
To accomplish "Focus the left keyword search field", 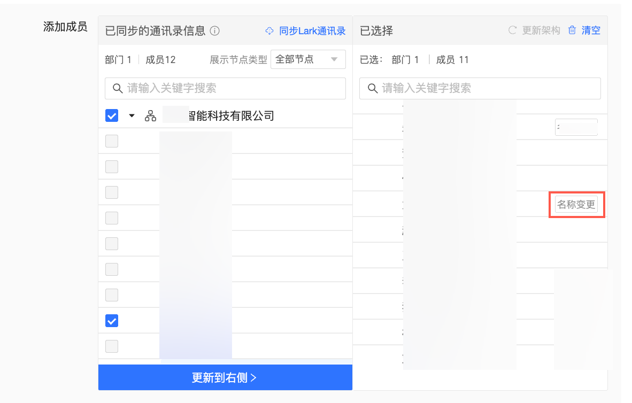I will click(x=225, y=88).
